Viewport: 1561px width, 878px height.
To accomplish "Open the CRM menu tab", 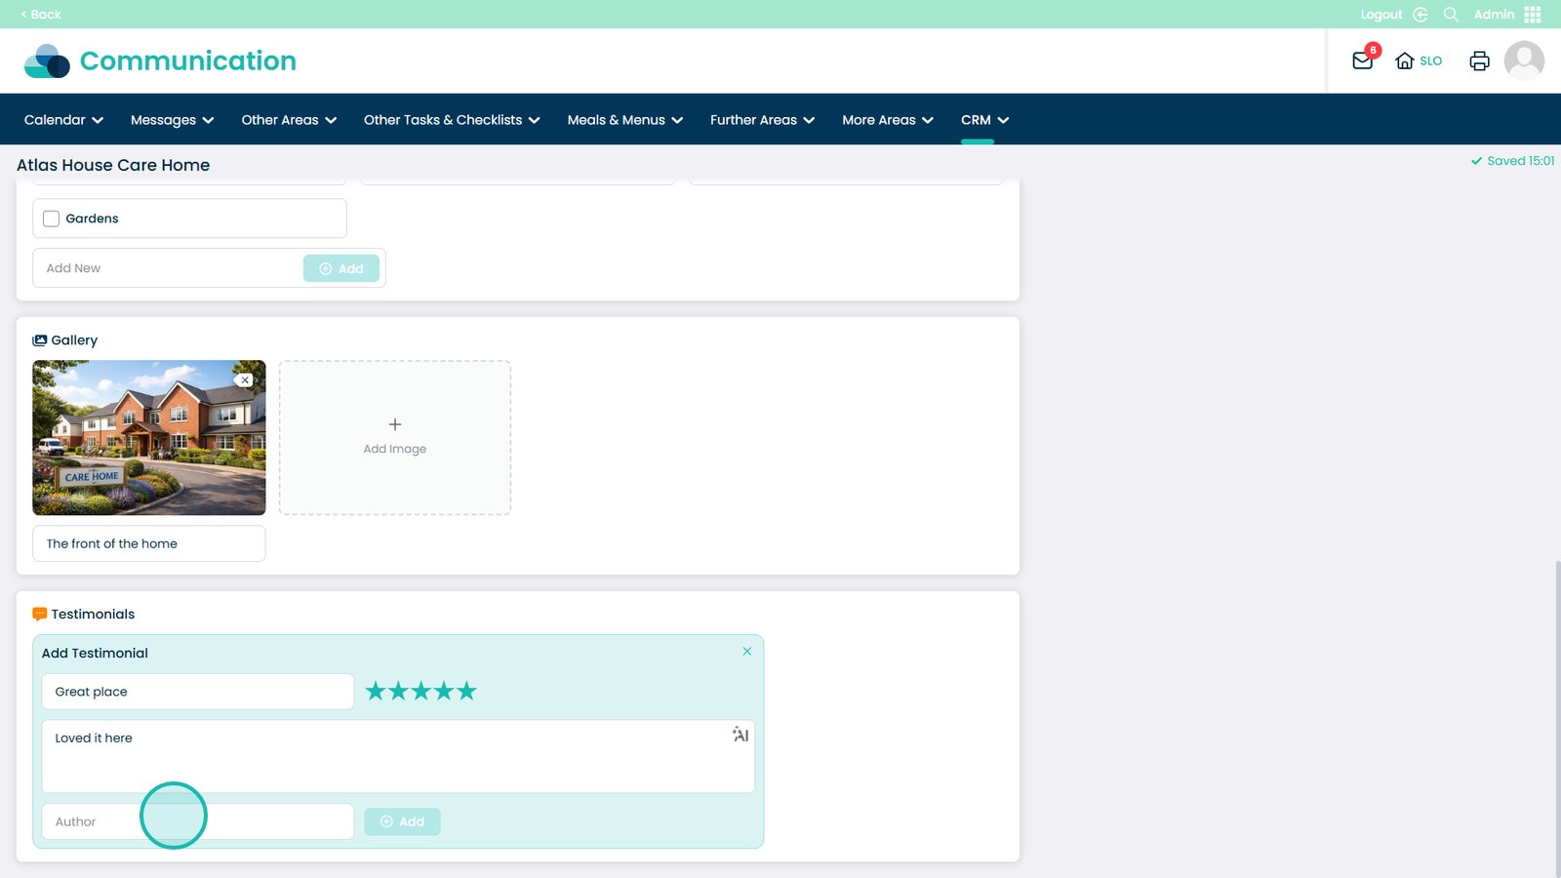I will pyautogui.click(x=983, y=120).
